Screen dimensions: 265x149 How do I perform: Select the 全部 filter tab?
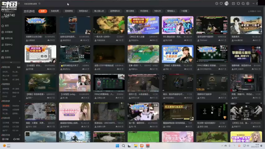tap(43, 11)
